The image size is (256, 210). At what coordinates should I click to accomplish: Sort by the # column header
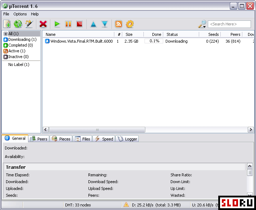tap(118, 34)
